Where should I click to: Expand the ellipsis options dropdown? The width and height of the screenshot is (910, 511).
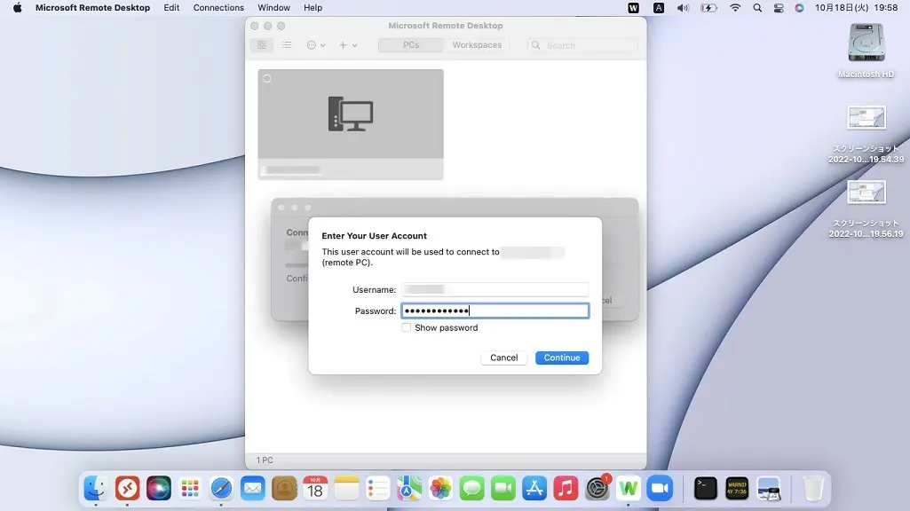pos(316,45)
